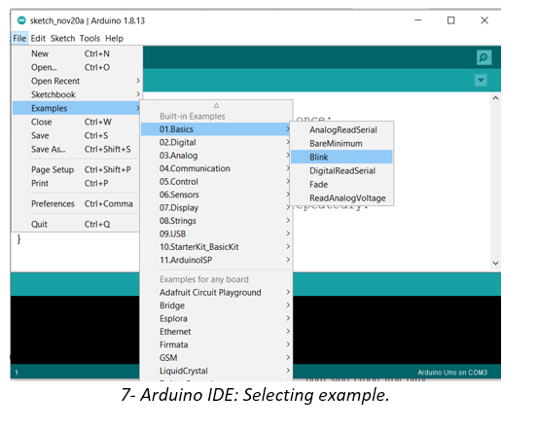Image resolution: width=538 pixels, height=430 pixels.
Task: Click the scroll-up triangle atop Examples list
Action: (216, 105)
